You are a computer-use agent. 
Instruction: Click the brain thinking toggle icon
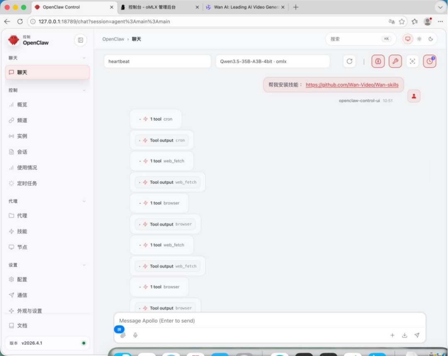coord(378,61)
